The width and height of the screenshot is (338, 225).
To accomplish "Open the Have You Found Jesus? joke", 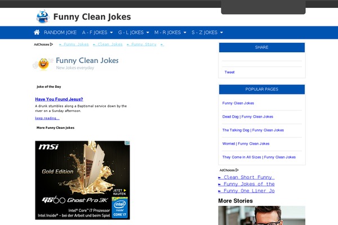I will tap(59, 99).
